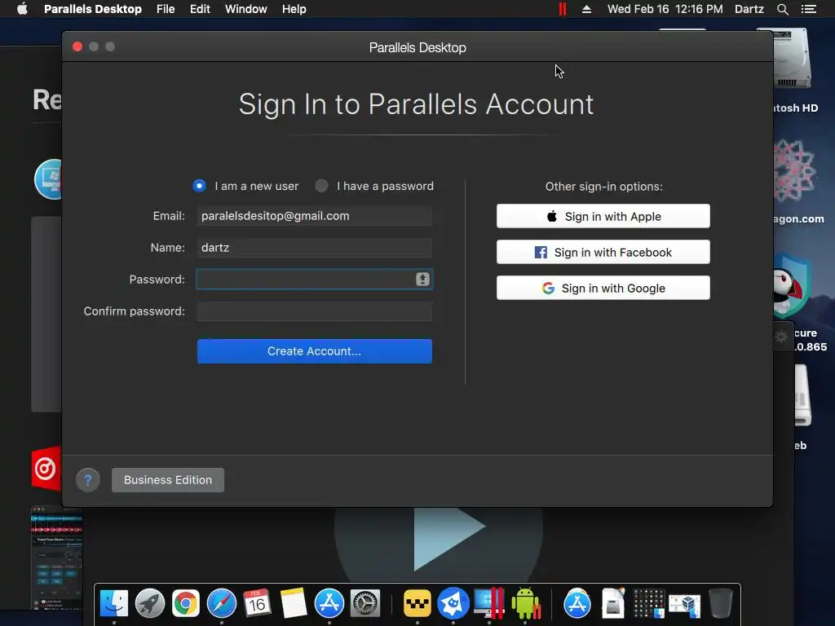The image size is (835, 626).
Task: Click the play button in background video
Action: (448, 538)
